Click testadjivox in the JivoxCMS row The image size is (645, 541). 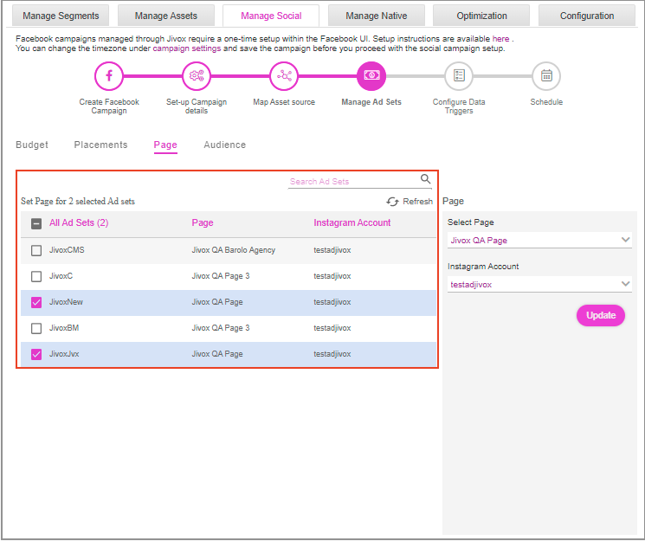pyautogui.click(x=332, y=250)
